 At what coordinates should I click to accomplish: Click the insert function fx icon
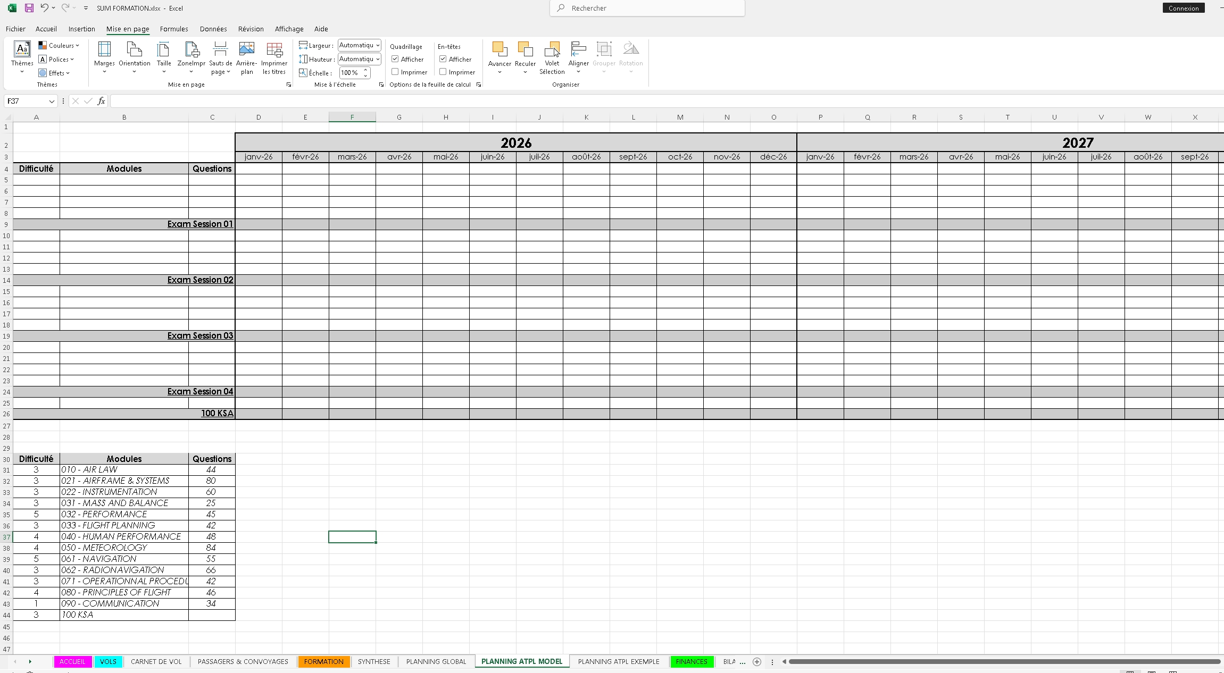click(101, 101)
